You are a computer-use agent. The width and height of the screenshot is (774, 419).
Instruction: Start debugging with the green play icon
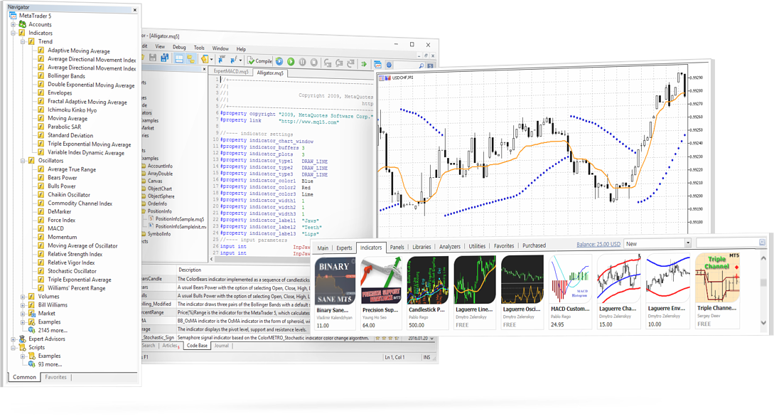click(x=291, y=61)
